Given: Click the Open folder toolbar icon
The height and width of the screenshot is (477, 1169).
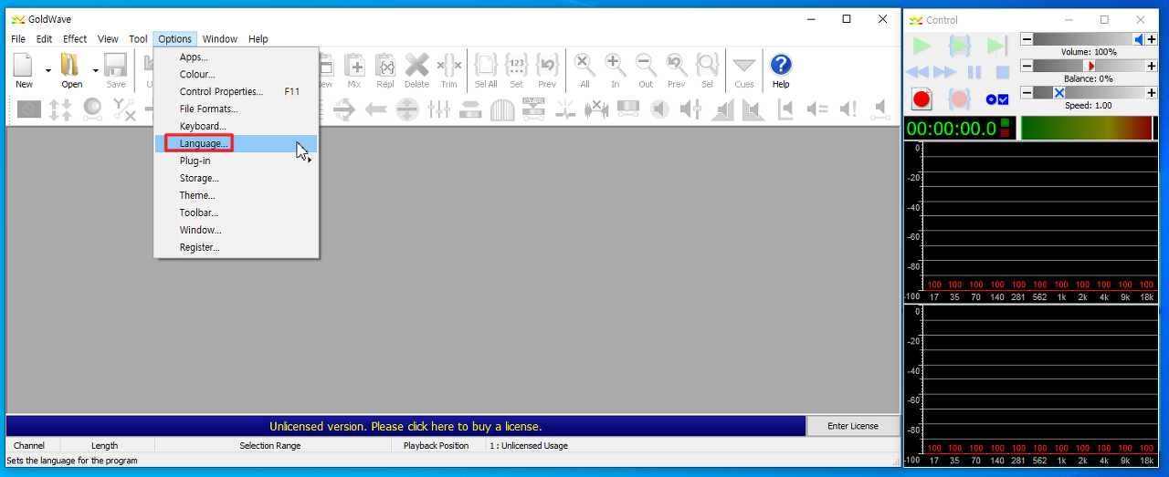Looking at the screenshot, I should 71,66.
